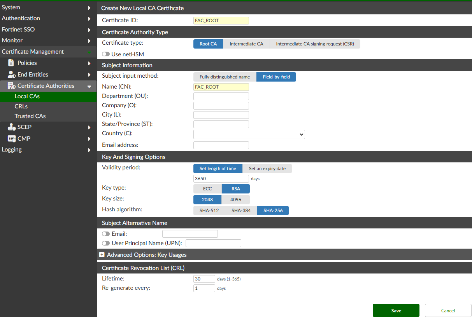Viewport: 472px width, 317px height.
Task: Click the Certificate Authorities building icon
Action: coord(11,86)
